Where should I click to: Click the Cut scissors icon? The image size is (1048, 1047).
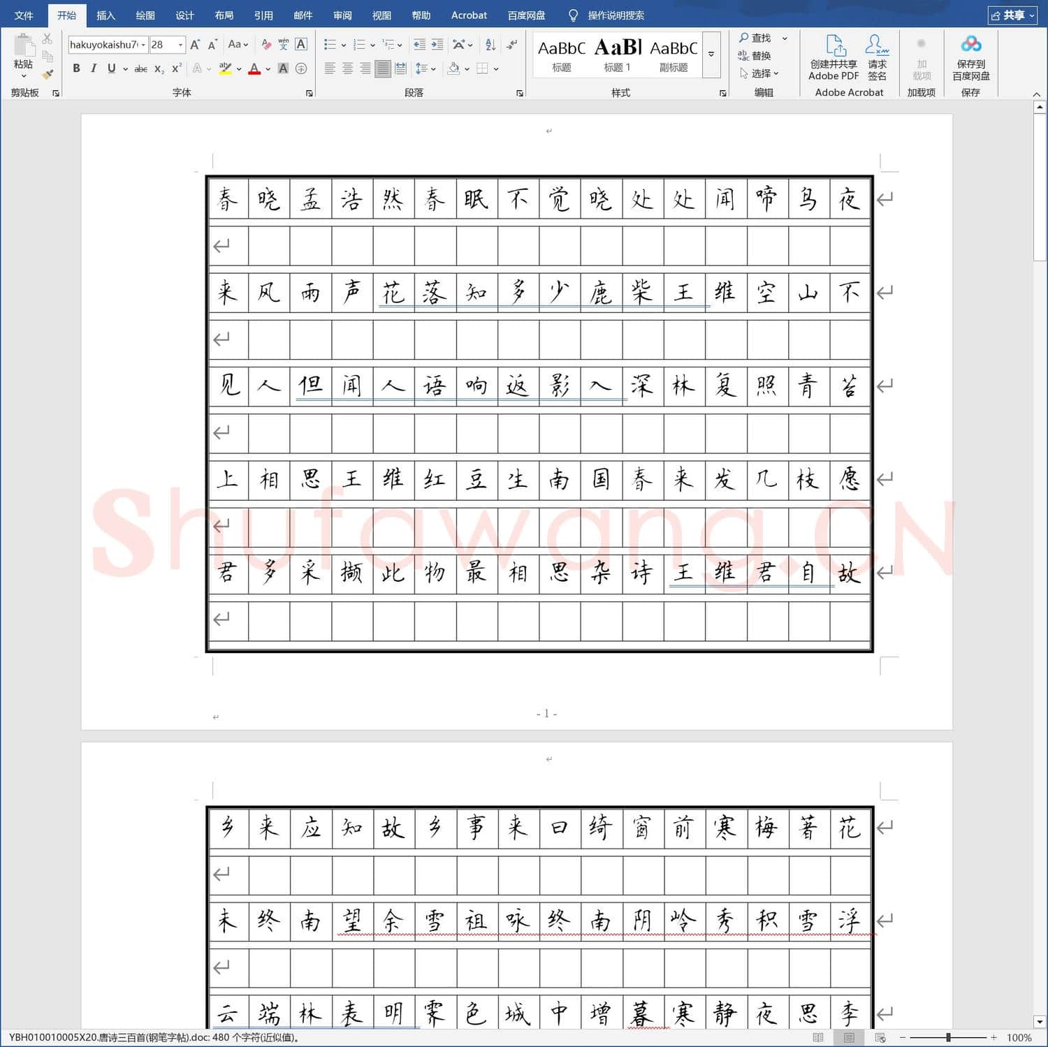(x=48, y=38)
